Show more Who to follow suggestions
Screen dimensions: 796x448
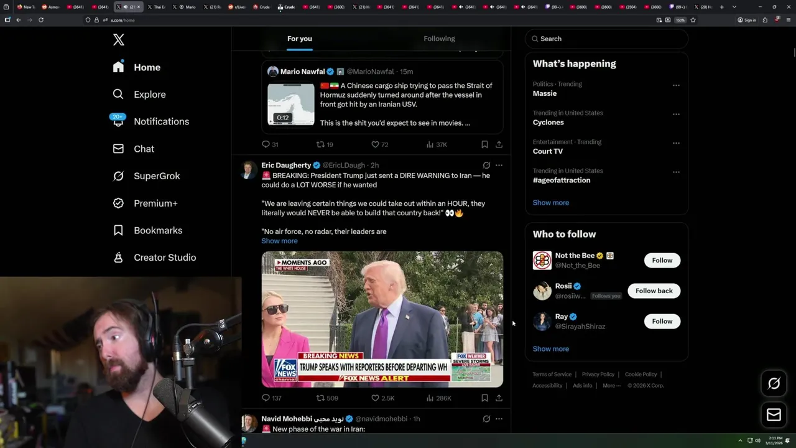(550, 349)
